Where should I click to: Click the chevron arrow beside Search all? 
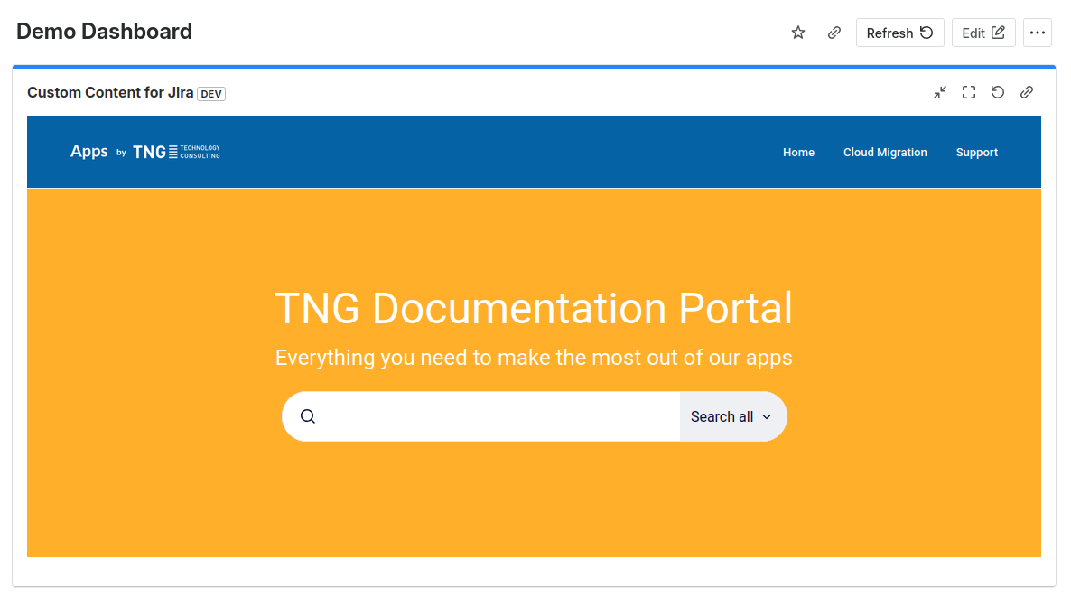coord(767,416)
